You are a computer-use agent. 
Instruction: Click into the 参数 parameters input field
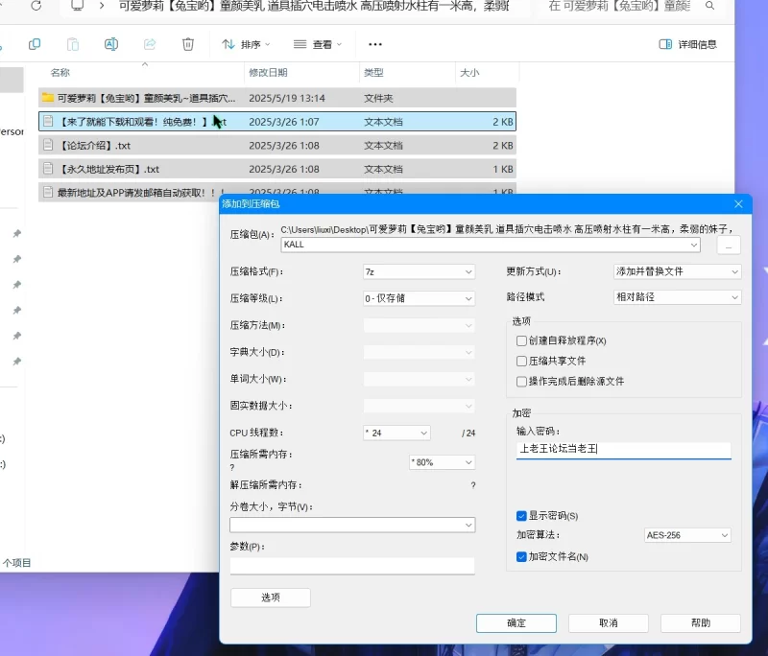352,566
